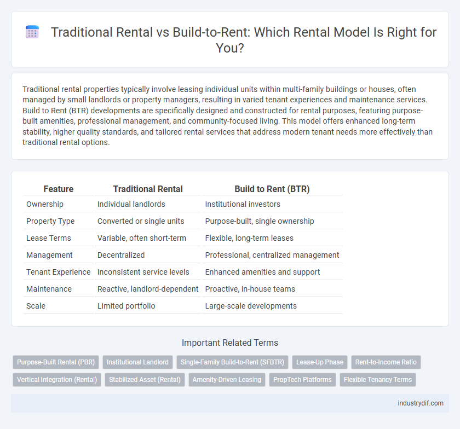460x429 pixels.
Task: Select the Vertical Integration (Rental) tag
Action: 57,379
